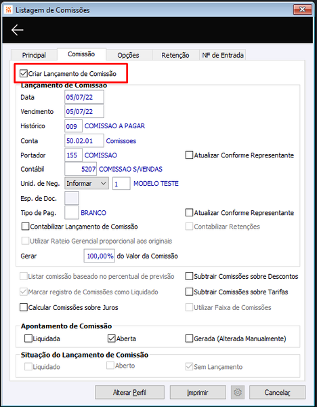Click the COMISSAO A PAGAR text
The width and height of the screenshot is (317, 407).
pyautogui.click(x=115, y=126)
